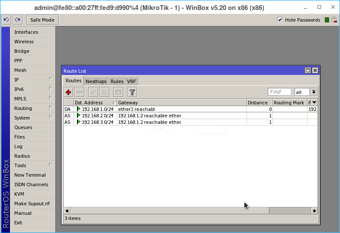Select the 192.168.1.0/24 route row
The height and width of the screenshot is (233, 340).
pyautogui.click(x=190, y=109)
